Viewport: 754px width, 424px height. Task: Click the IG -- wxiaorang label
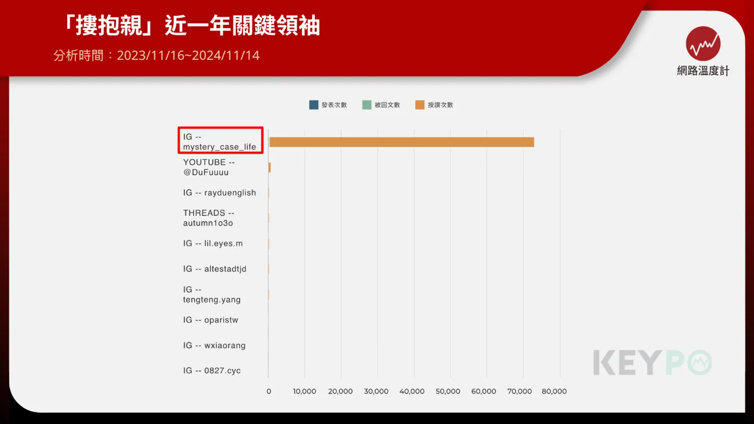pyautogui.click(x=214, y=345)
